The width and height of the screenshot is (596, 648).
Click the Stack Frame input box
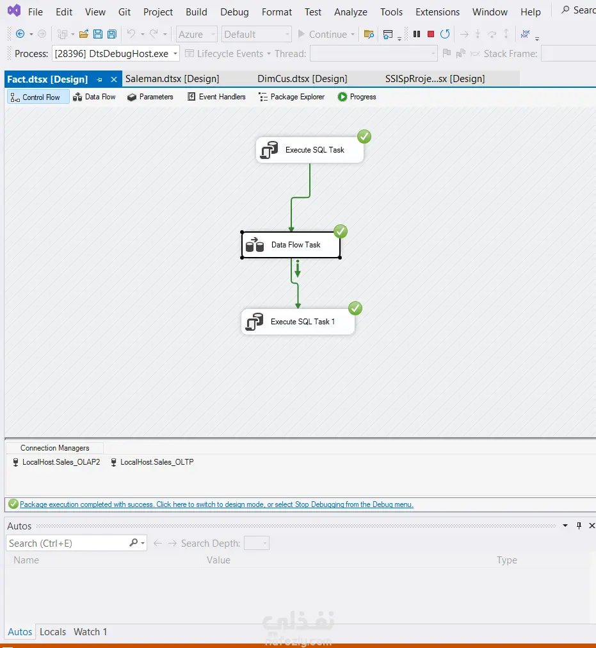(x=568, y=54)
